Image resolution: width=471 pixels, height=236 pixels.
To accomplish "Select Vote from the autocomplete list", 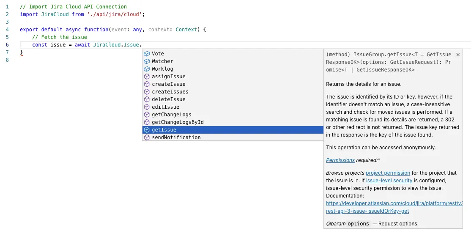I will [x=233, y=54].
